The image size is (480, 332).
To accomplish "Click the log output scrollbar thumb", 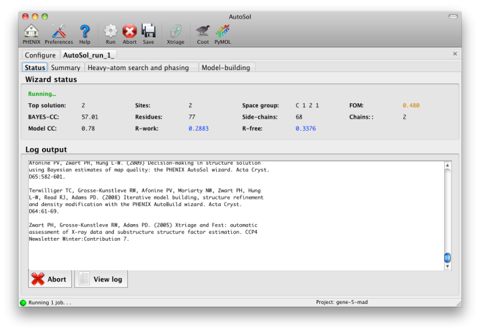I will click(x=447, y=258).
